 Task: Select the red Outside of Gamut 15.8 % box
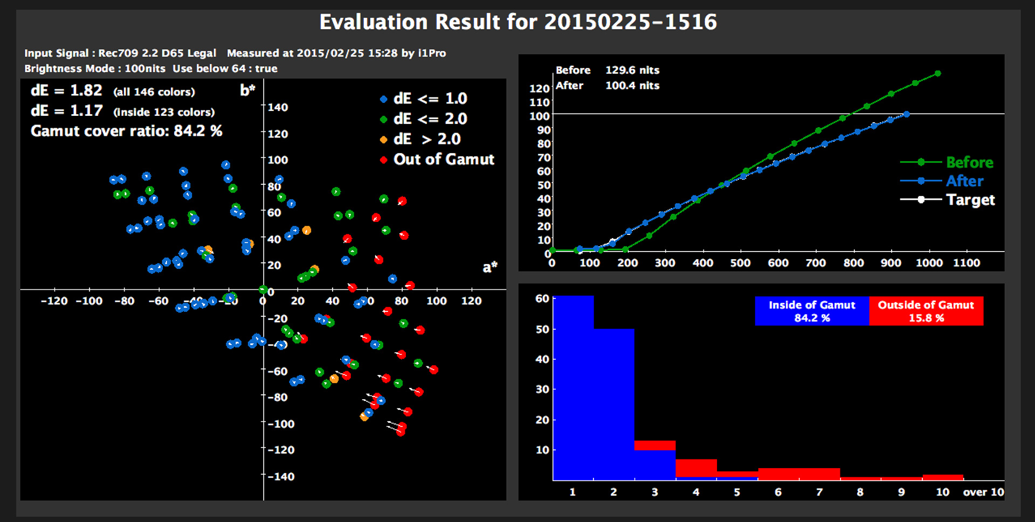point(926,311)
